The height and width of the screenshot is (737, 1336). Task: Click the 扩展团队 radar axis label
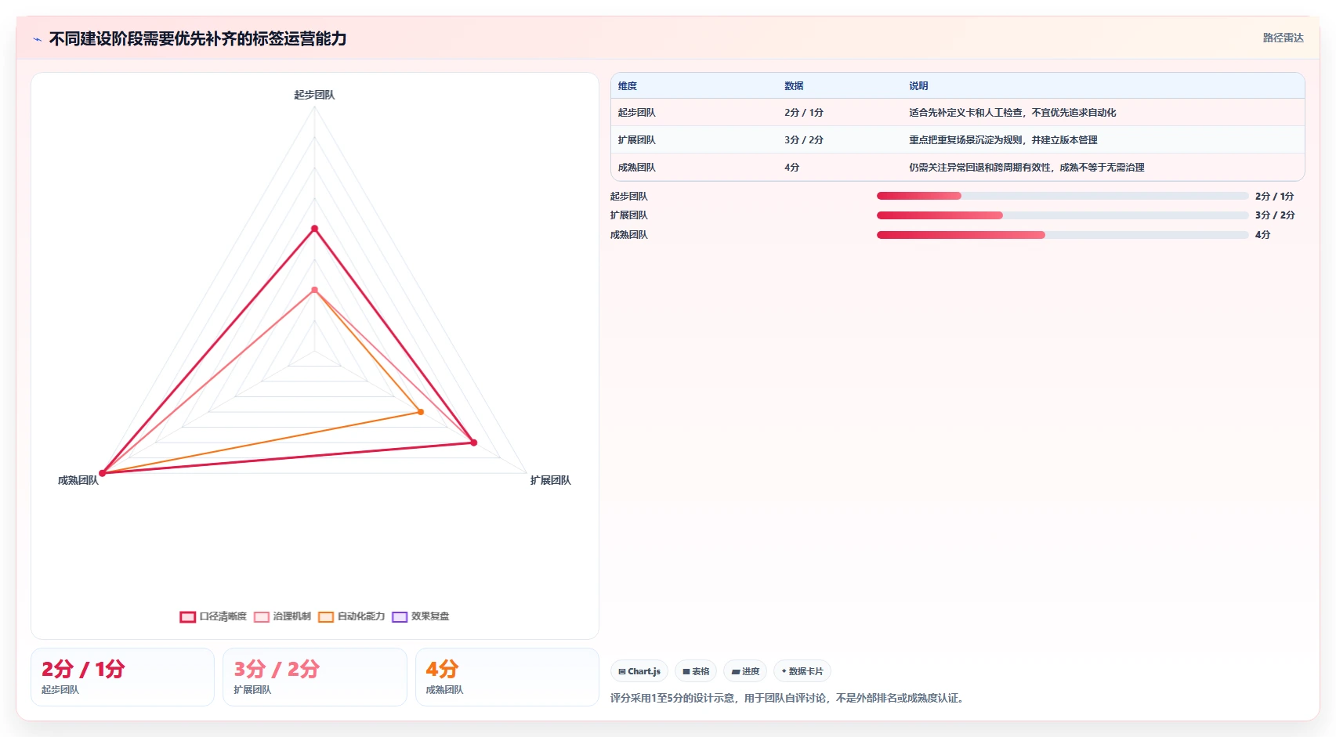tap(551, 480)
